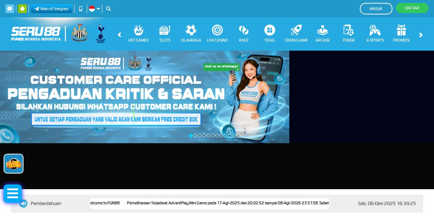Select the first highlighted carousel dot
The height and width of the screenshot is (217, 434).
click(191, 136)
